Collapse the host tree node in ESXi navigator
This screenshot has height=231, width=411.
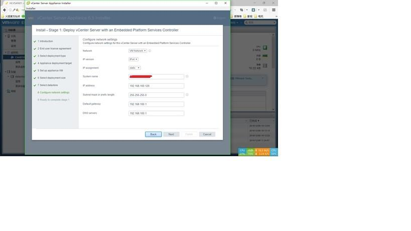click(6, 36)
